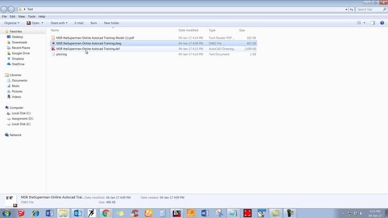The width and height of the screenshot is (388, 218).
Task: Open the Music library
Action: click(x=16, y=86)
